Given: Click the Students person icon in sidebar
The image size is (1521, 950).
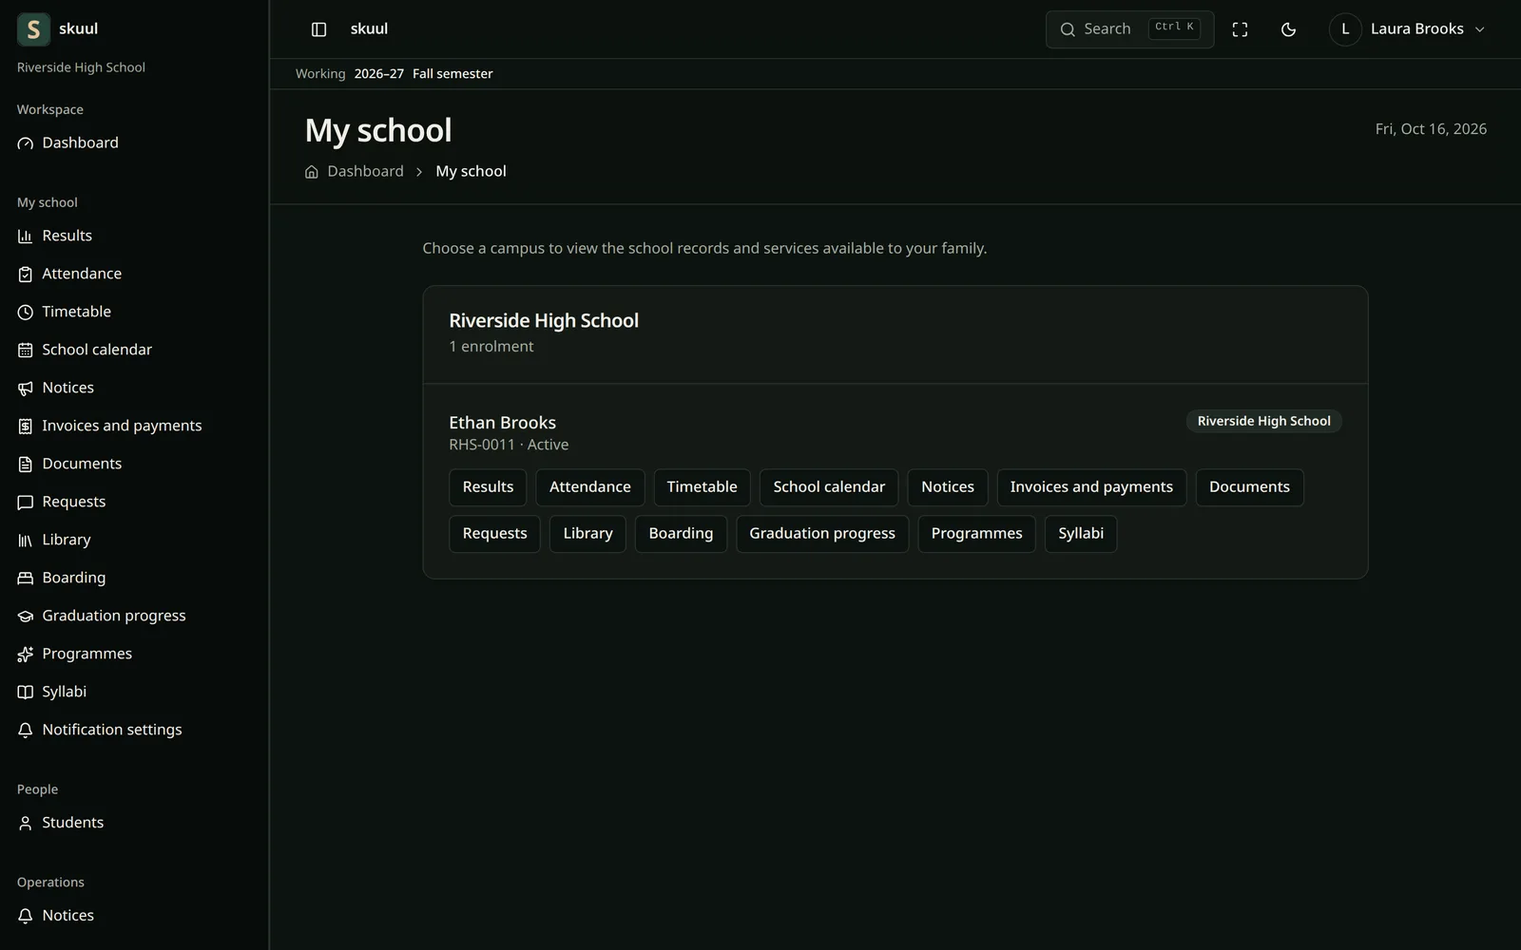Looking at the screenshot, I should pos(26,824).
